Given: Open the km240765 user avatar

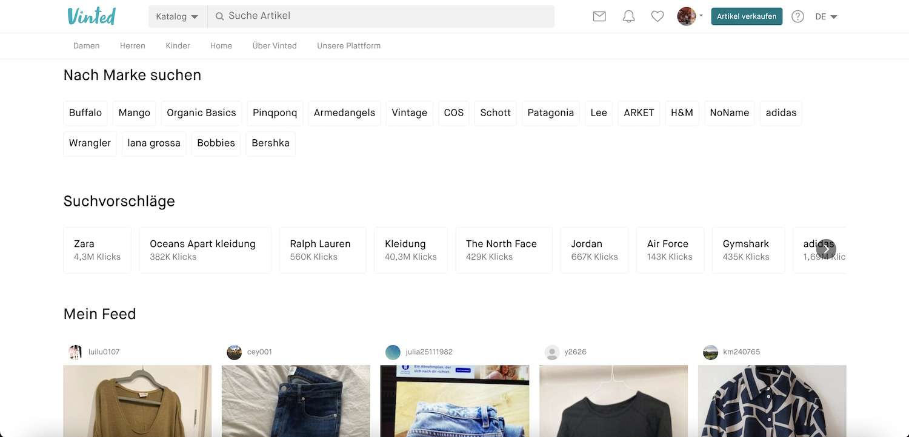Looking at the screenshot, I should pyautogui.click(x=710, y=352).
